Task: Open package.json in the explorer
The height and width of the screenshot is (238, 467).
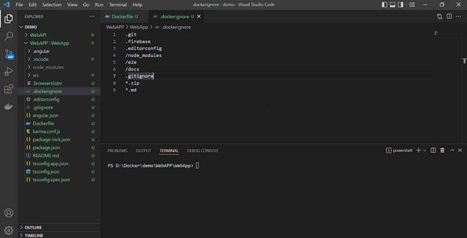Action: (46, 148)
